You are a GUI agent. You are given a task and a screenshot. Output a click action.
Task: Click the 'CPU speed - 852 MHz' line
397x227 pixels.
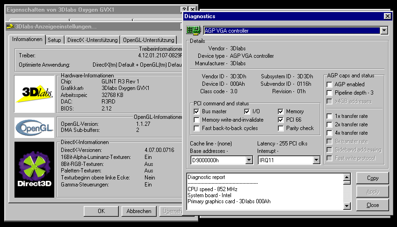tap(212, 189)
